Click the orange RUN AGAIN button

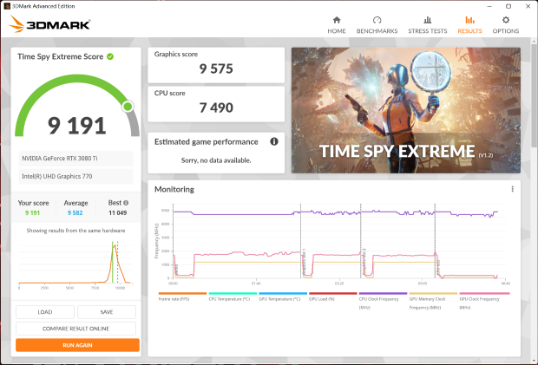[x=77, y=345]
